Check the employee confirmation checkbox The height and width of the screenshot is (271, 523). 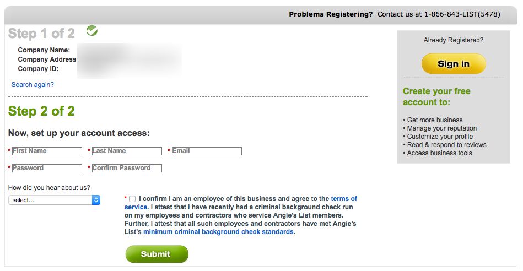pos(132,199)
